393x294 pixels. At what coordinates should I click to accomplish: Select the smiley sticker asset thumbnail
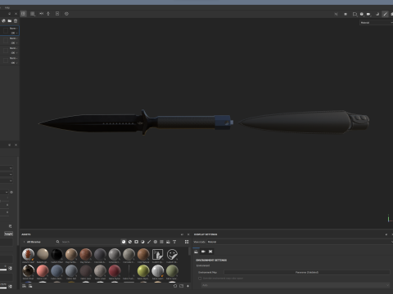[x=172, y=254]
